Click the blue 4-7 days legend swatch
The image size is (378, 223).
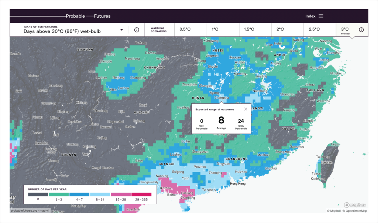[x=79, y=194]
